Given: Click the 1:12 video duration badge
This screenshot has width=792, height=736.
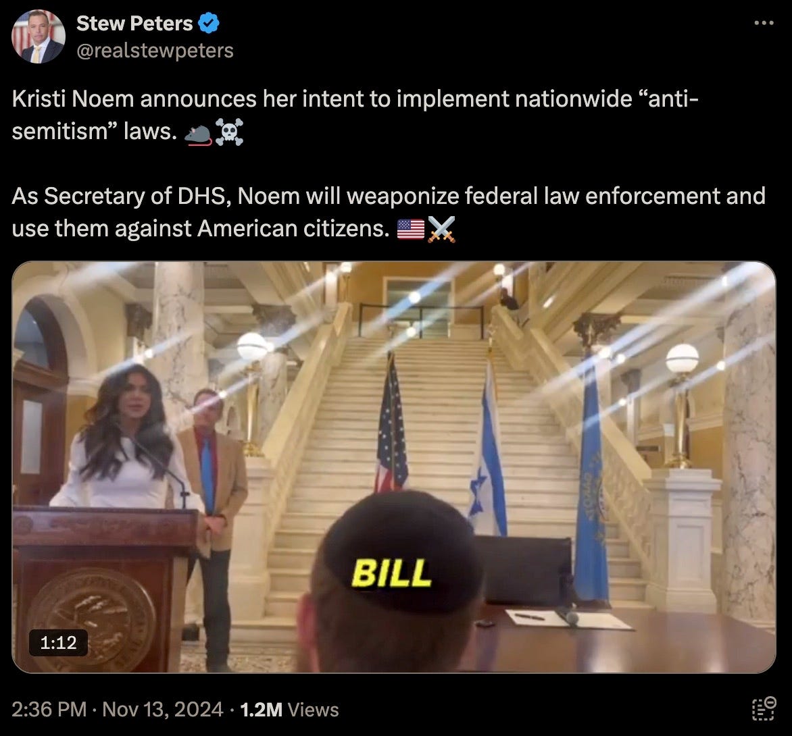Looking at the screenshot, I should coord(58,643).
